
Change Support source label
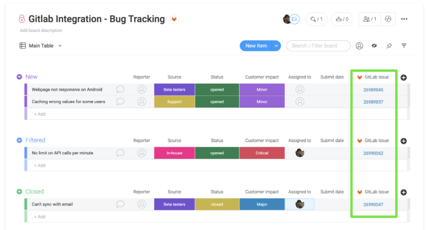tap(174, 102)
